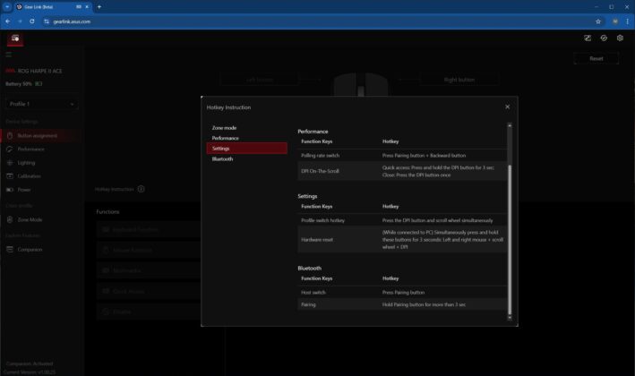Click Hardware reset row text

click(x=317, y=240)
